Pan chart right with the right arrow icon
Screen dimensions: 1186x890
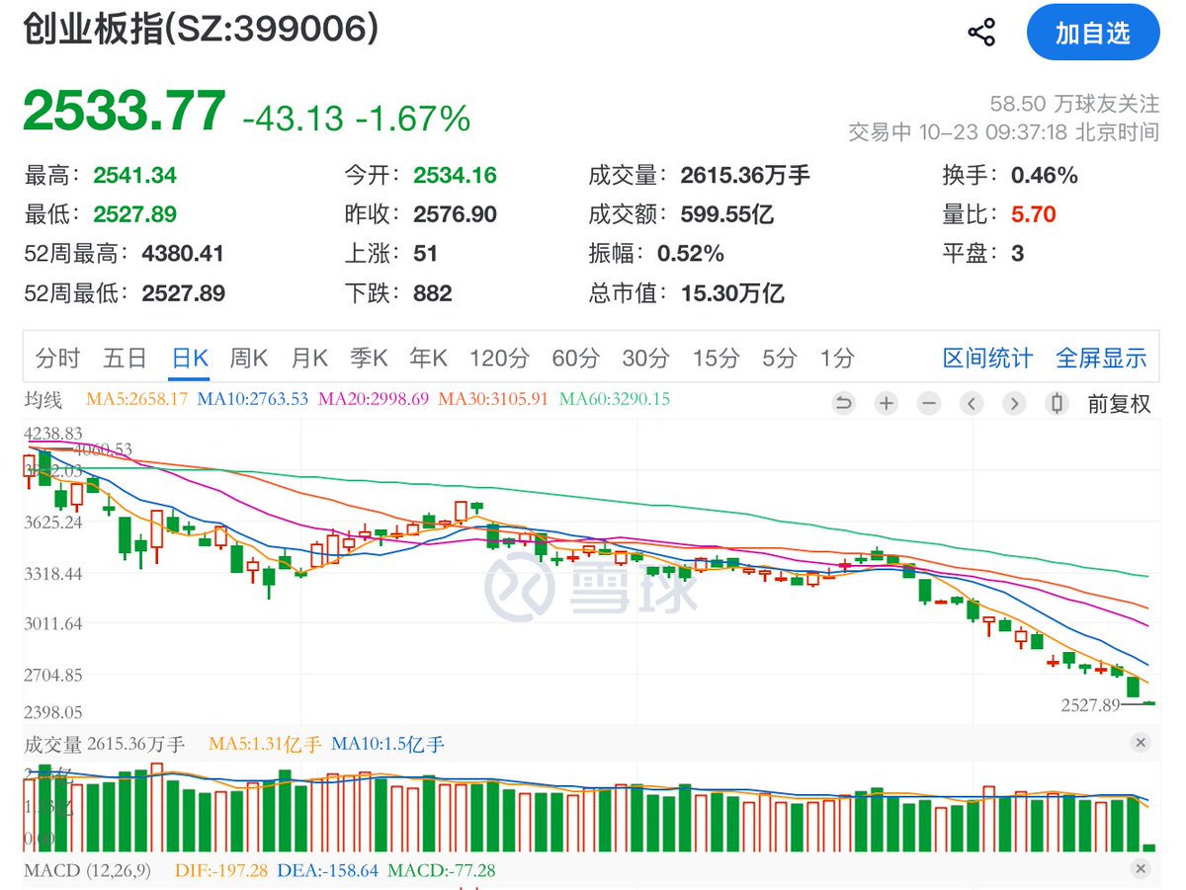(x=1014, y=403)
